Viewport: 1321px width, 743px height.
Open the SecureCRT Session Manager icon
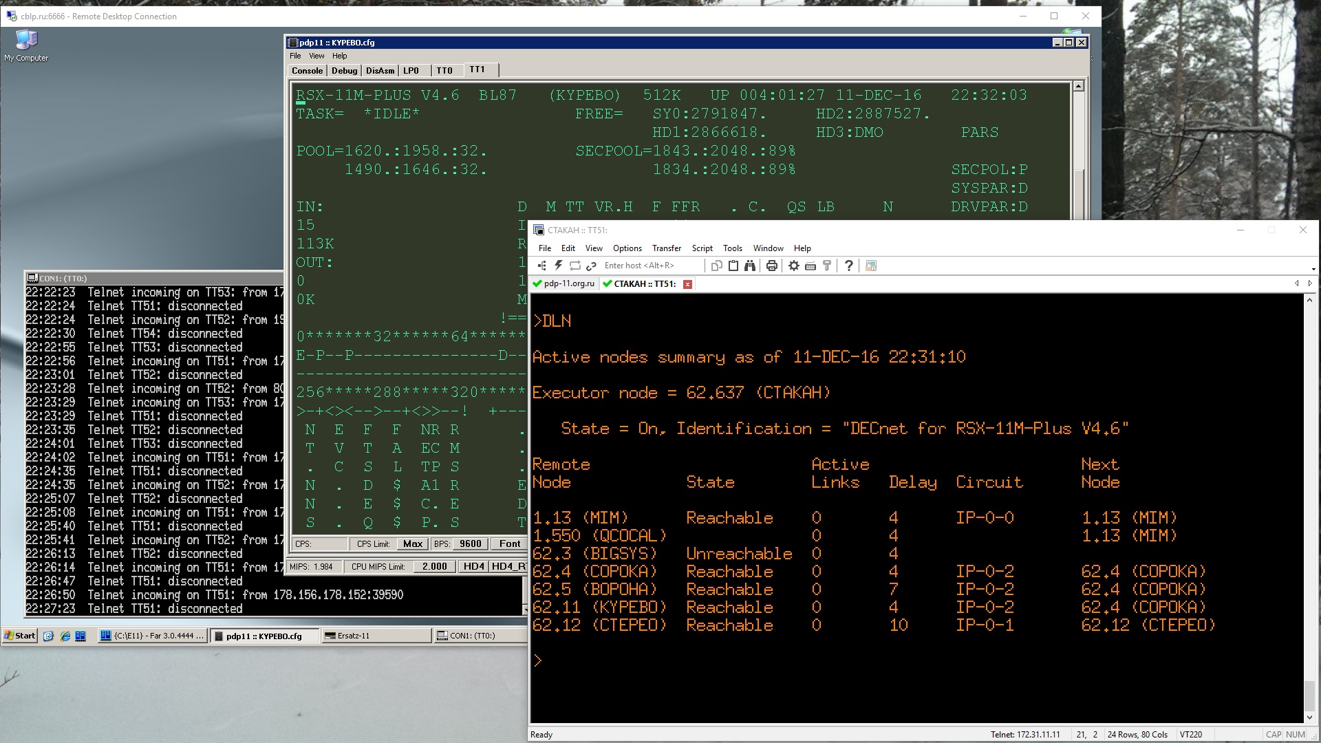point(542,266)
